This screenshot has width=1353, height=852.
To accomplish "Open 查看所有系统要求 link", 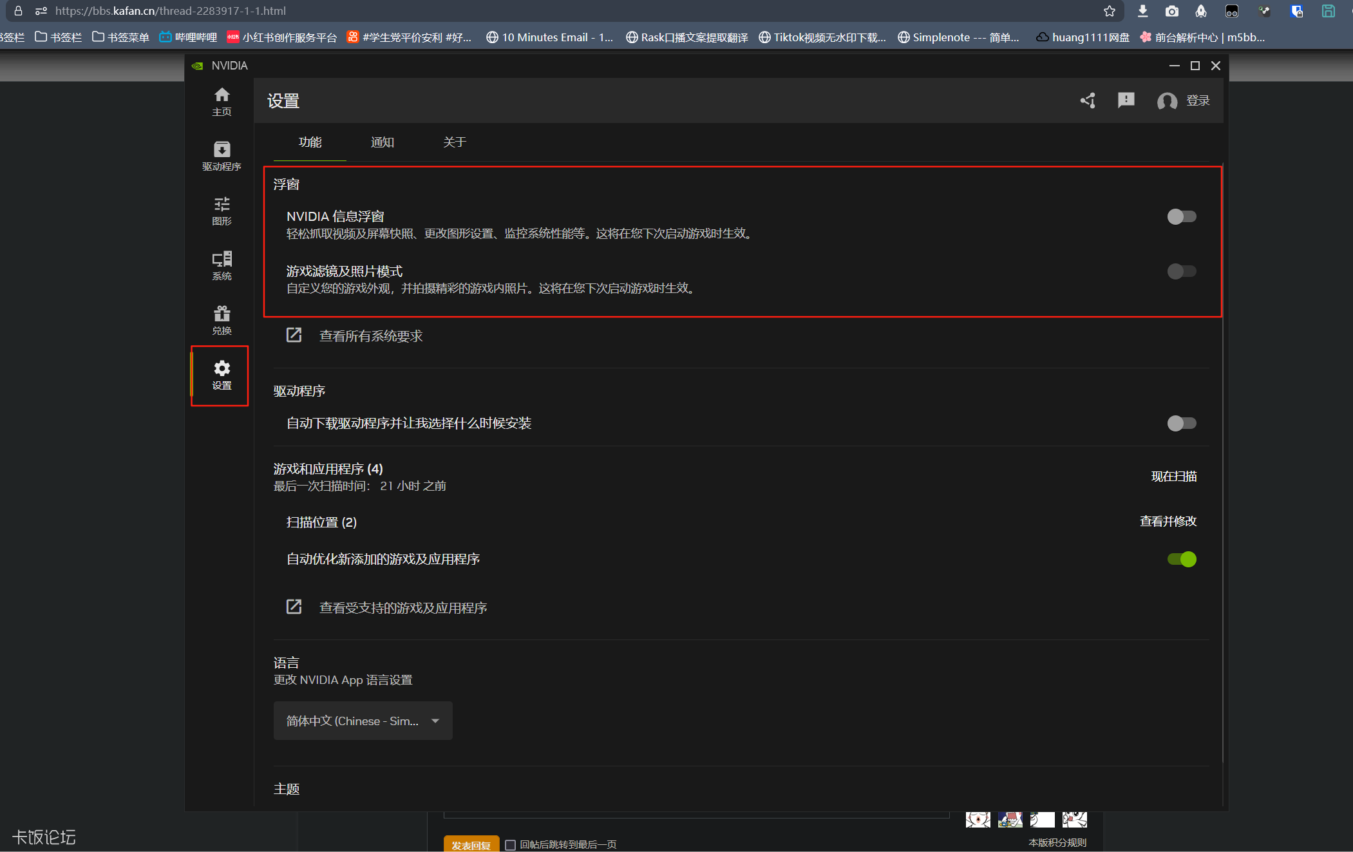I will click(x=371, y=336).
